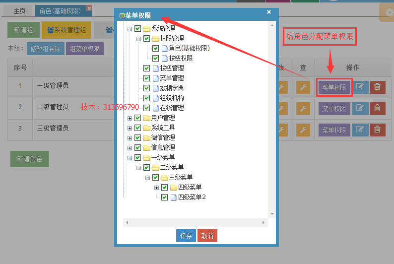Uncheck the 用户管理 checkbox
This screenshot has height=264, width=394.
tap(137, 118)
